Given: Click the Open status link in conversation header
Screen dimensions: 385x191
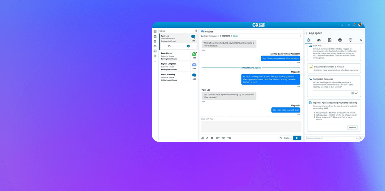Looking at the screenshot, I should 236,36.
